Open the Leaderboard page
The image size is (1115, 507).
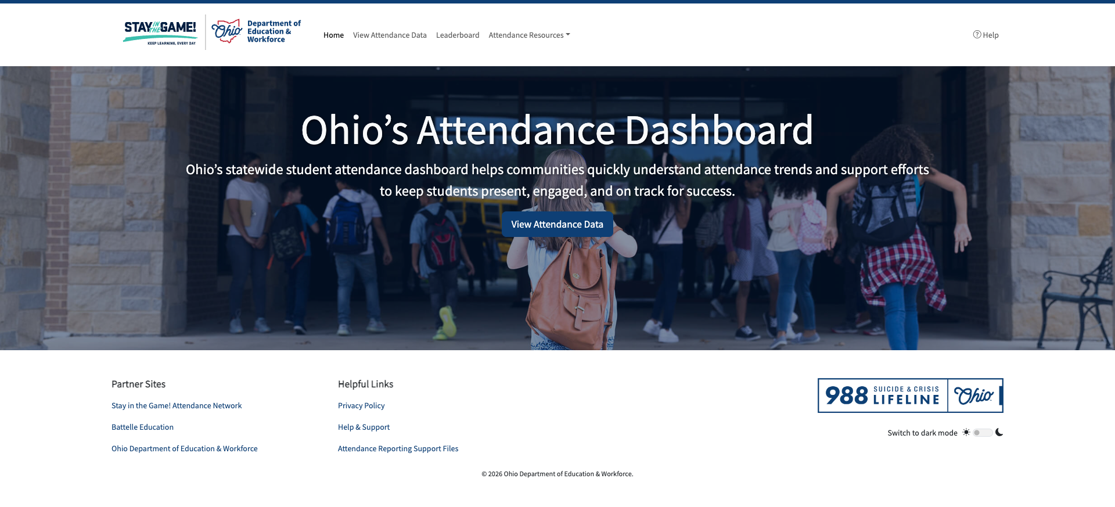(458, 35)
